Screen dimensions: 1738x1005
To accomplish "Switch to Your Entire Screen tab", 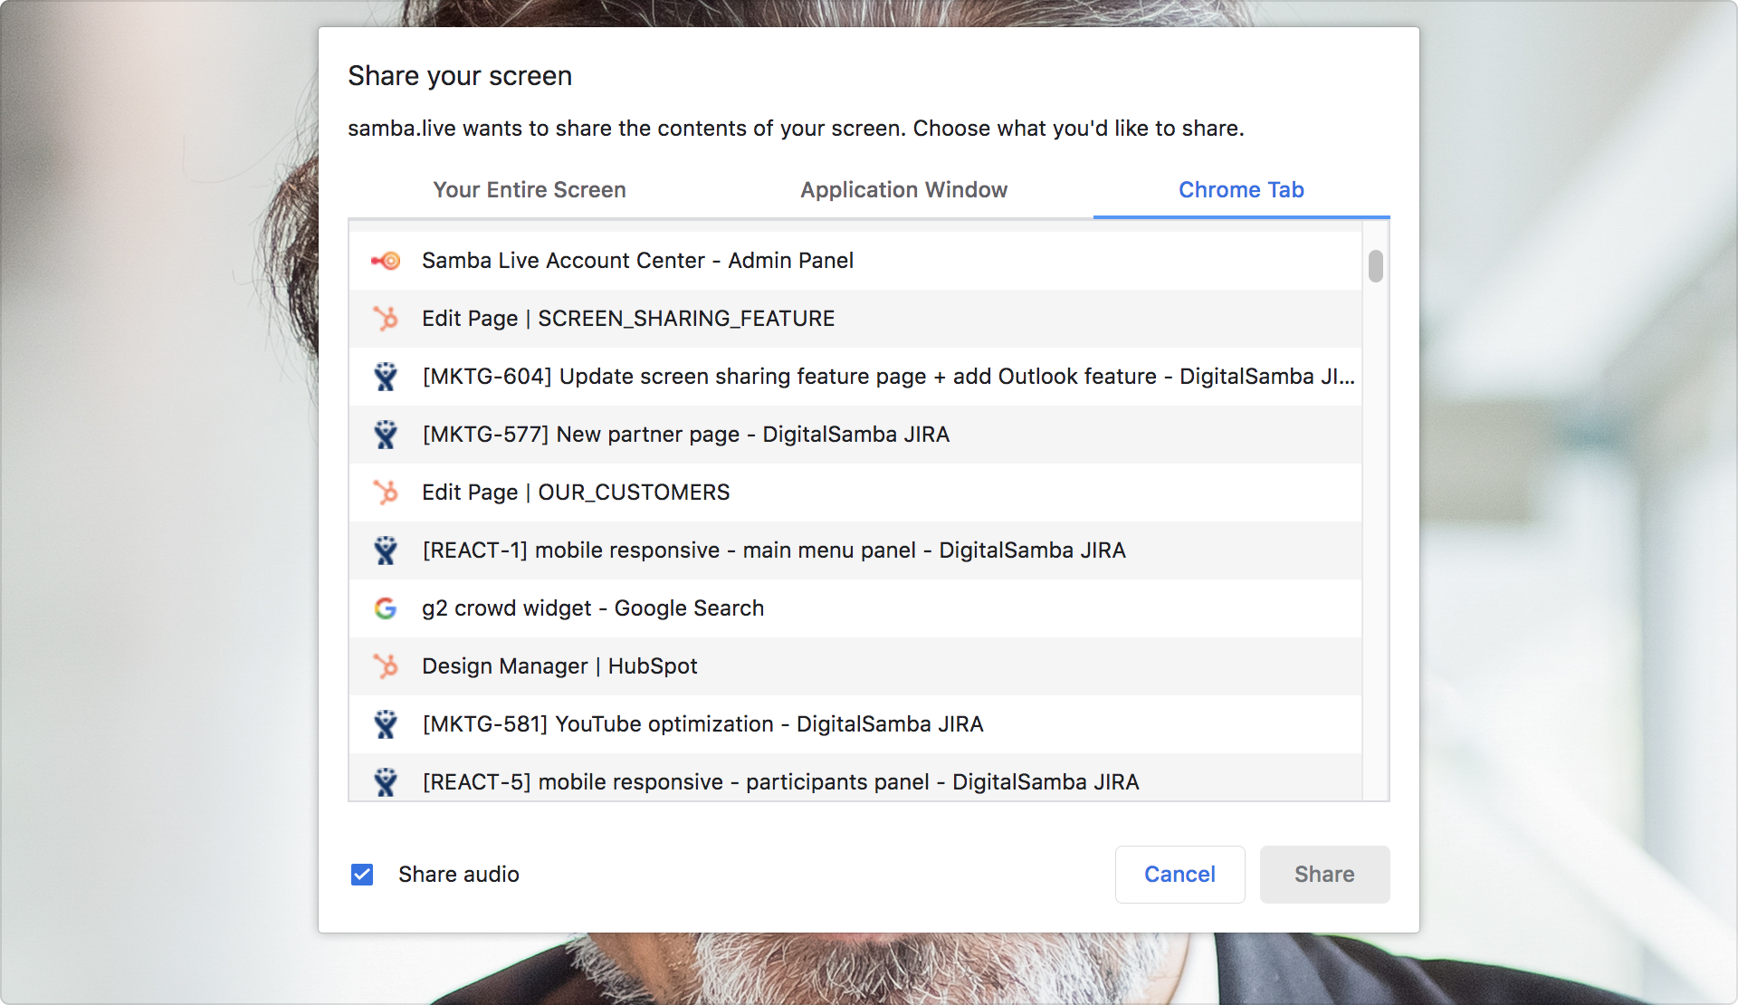I will pos(530,190).
